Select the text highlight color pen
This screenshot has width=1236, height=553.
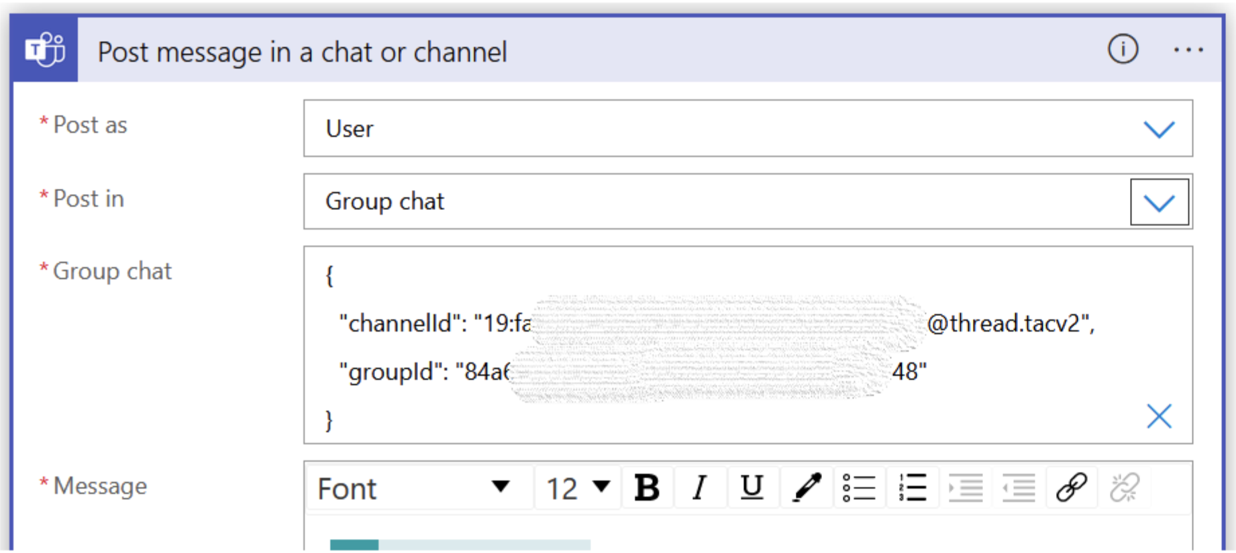806,488
